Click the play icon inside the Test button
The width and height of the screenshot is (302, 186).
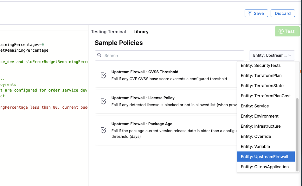282,31
